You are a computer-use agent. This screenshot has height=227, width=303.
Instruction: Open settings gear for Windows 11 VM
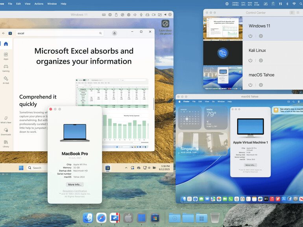point(261,36)
